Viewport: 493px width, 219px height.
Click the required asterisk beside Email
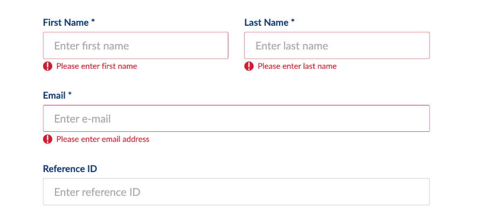[x=70, y=95]
